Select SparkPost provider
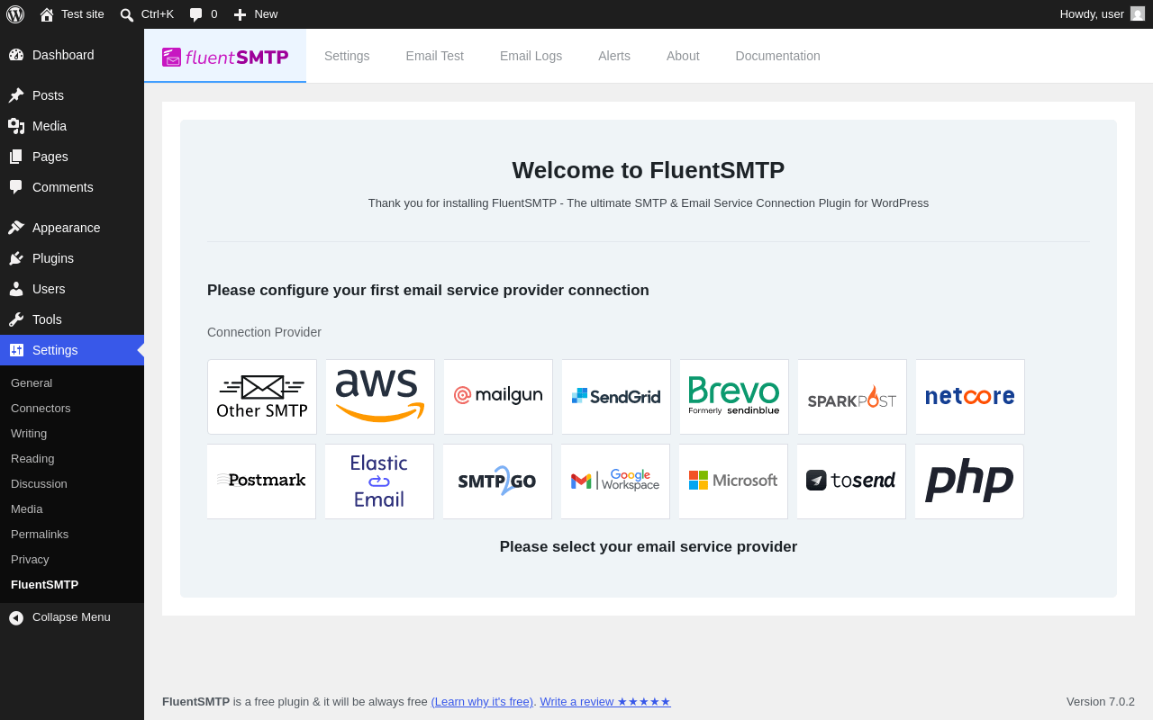The height and width of the screenshot is (720, 1153). point(852,397)
